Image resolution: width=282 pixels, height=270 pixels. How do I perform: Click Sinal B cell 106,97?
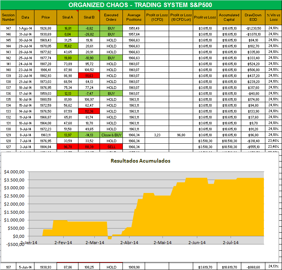point(89,100)
